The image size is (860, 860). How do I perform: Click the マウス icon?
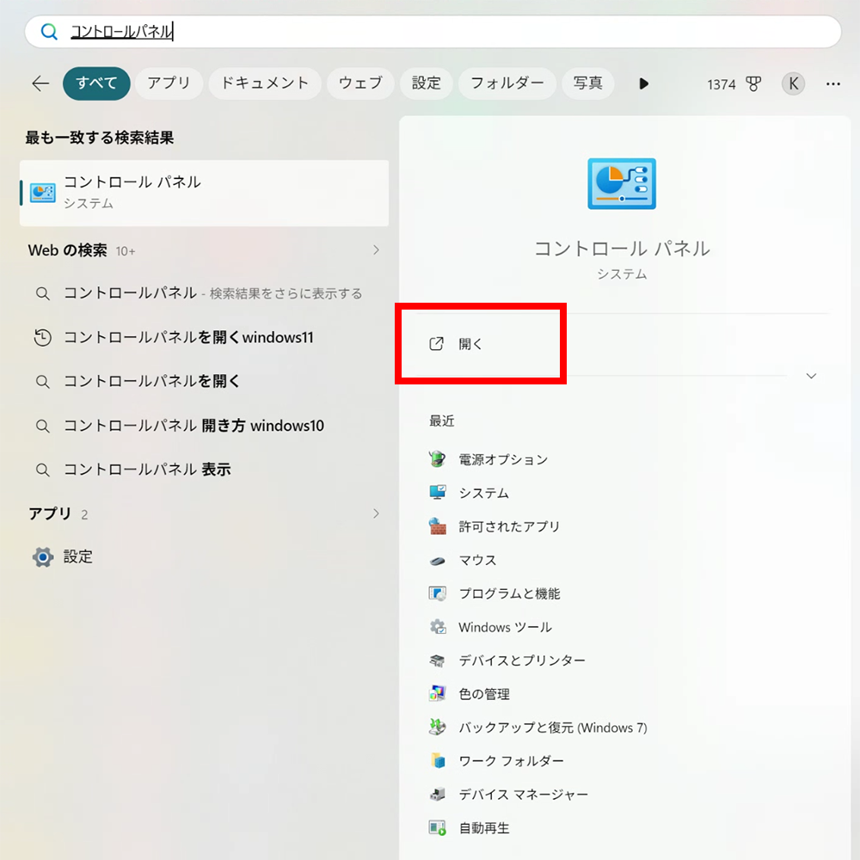coord(437,560)
